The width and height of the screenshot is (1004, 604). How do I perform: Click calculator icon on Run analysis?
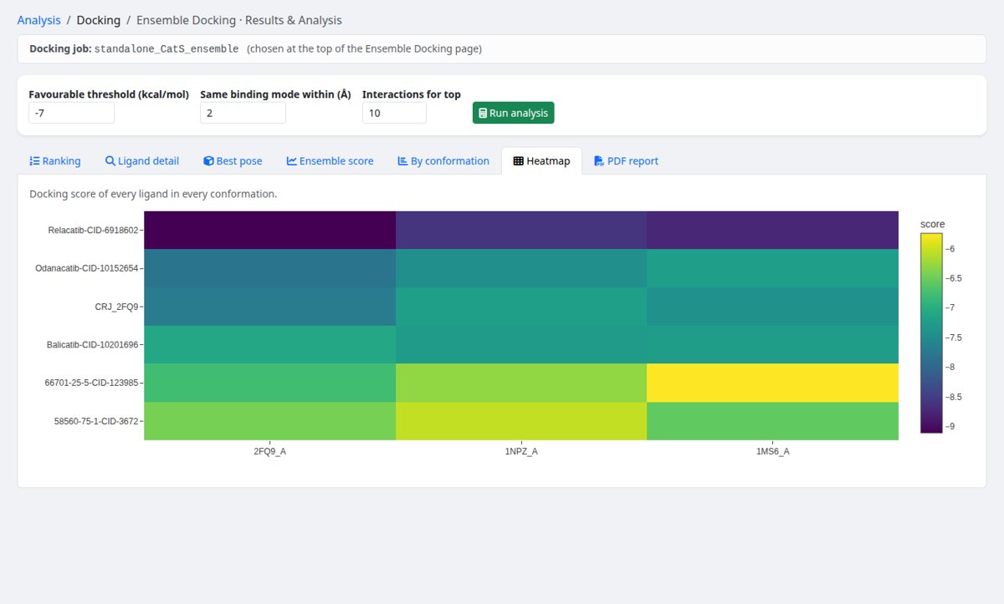(x=483, y=113)
